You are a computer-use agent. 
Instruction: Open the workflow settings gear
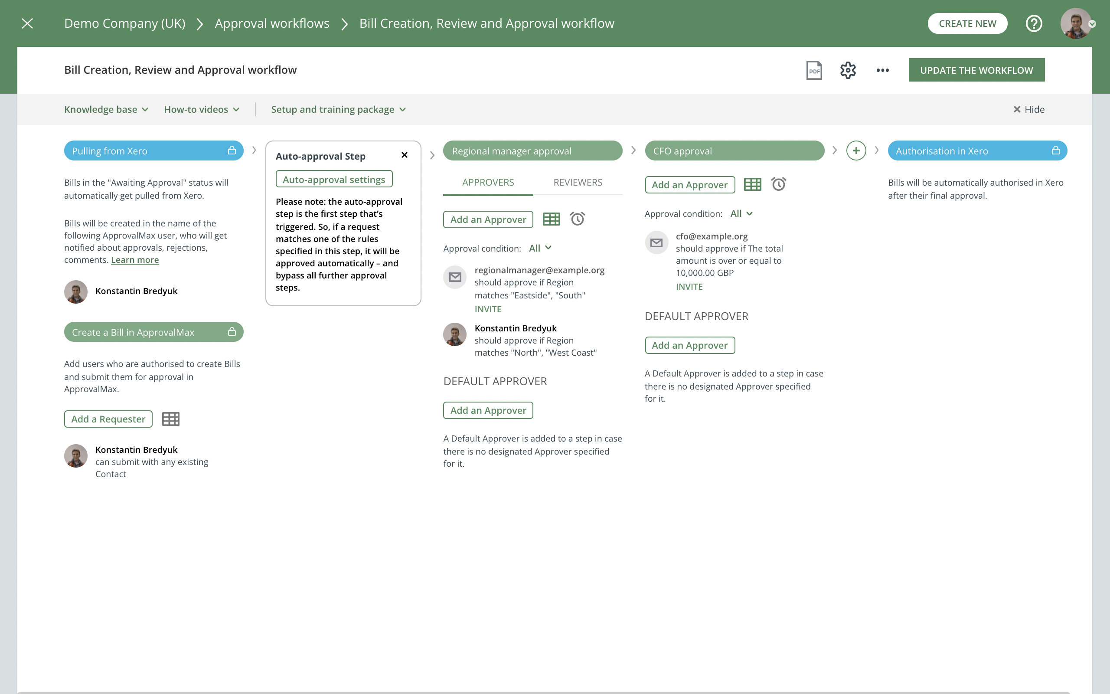coord(848,70)
